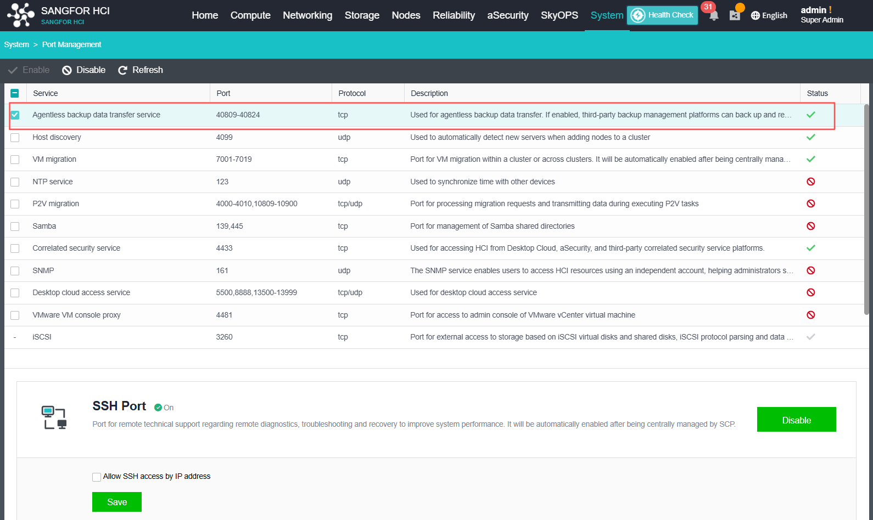Click the Sangfor HCI logo

click(x=21, y=15)
